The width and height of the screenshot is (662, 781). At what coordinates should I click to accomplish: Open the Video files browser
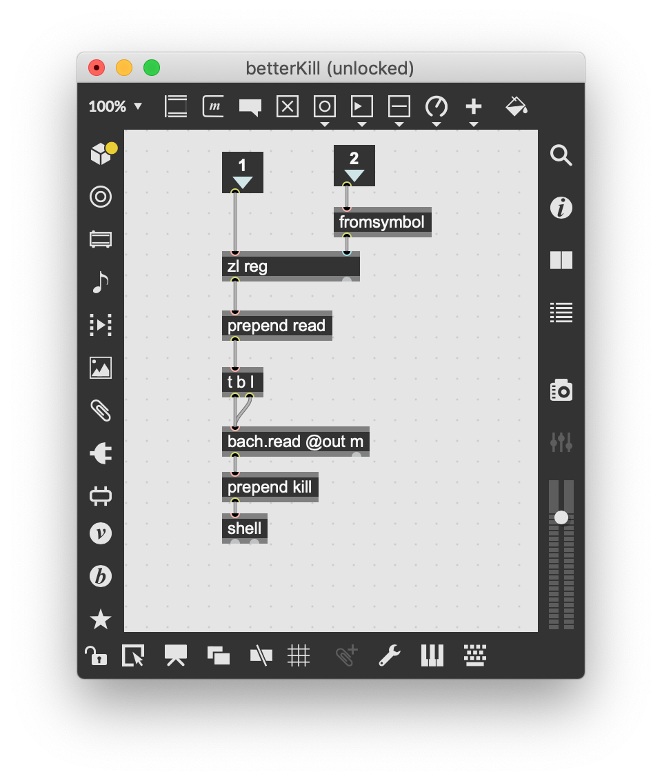coord(101,325)
